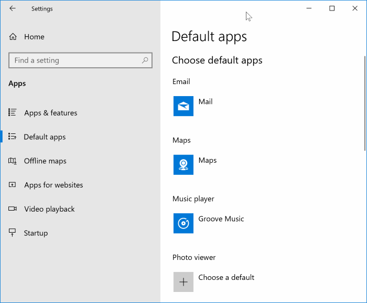367x303 pixels.
Task: Open Video playback settings
Action: coord(49,209)
